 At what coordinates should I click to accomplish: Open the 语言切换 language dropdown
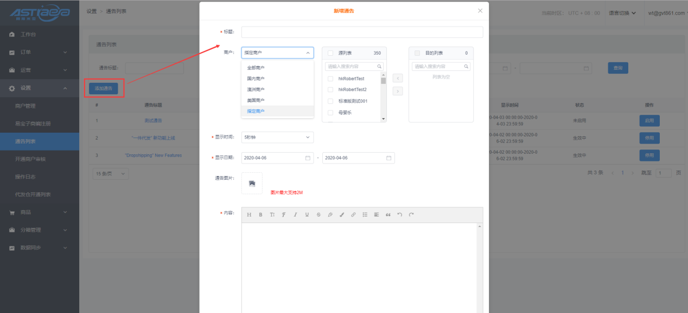622,13
